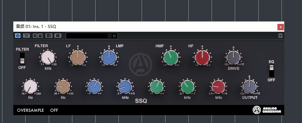Image resolution: width=302 pixels, height=123 pixels.
Task: Click the Analog Obsession logo
Action: point(267,110)
